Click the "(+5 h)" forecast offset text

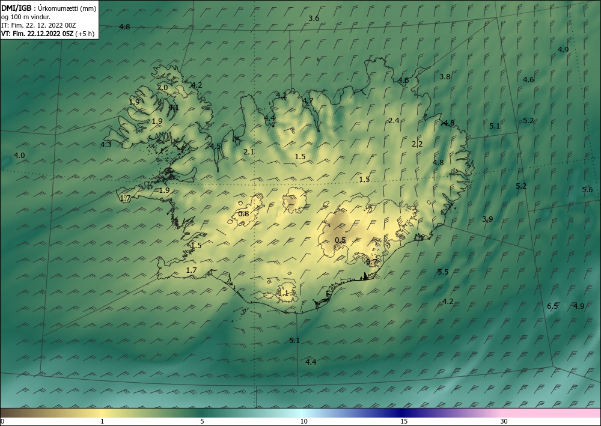[x=85, y=34]
